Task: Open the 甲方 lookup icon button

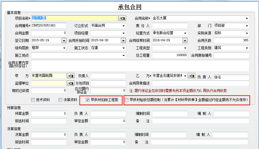Action: click(x=70, y=76)
